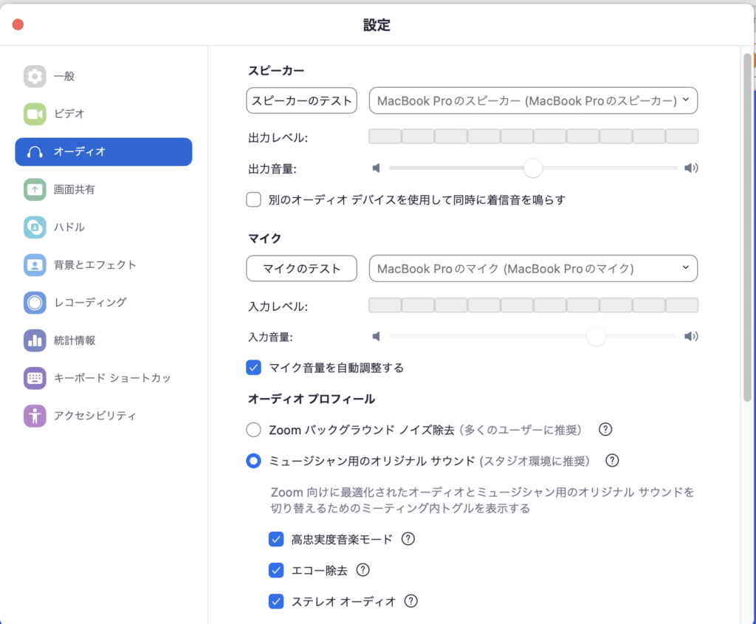Open the speaker device dropdown
The image size is (756, 624).
coord(533,100)
